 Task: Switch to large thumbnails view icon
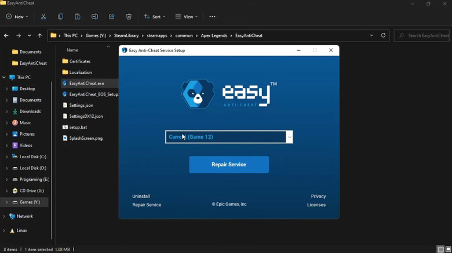[x=449, y=250]
